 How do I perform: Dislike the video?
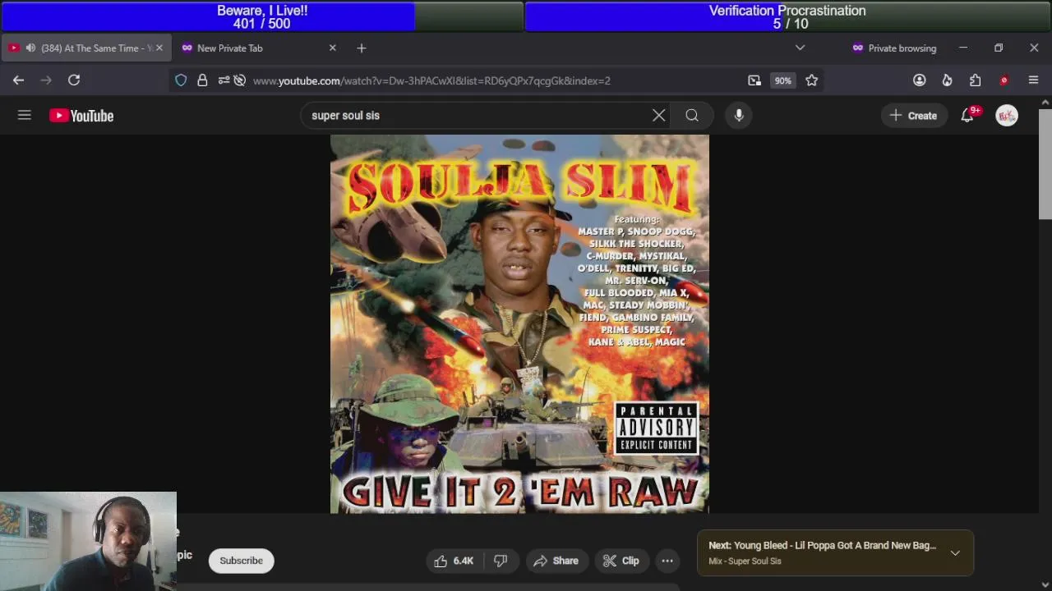(x=501, y=561)
